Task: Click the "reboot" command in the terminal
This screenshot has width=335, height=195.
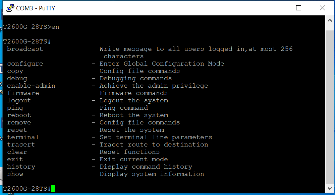Action: [x=19, y=115]
